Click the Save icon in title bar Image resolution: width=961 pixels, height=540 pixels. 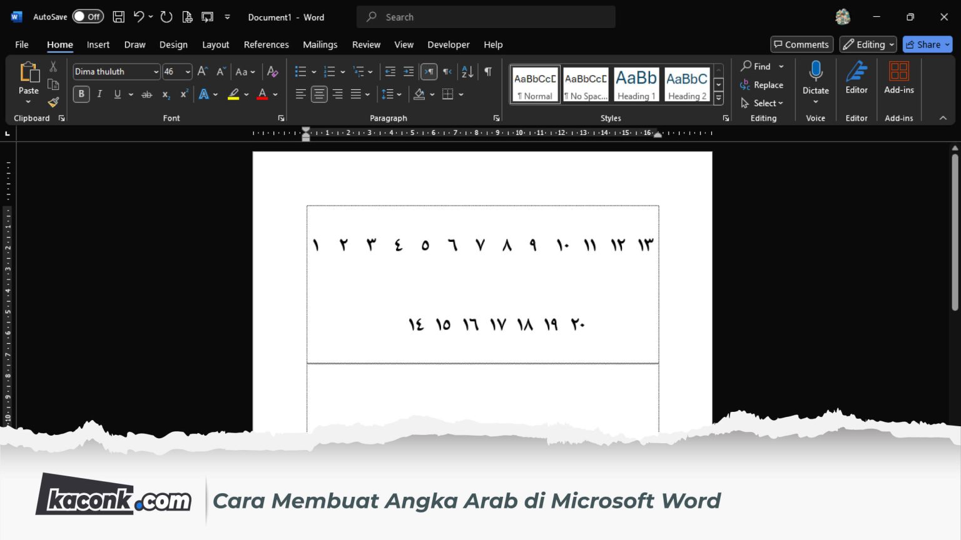[x=118, y=17]
